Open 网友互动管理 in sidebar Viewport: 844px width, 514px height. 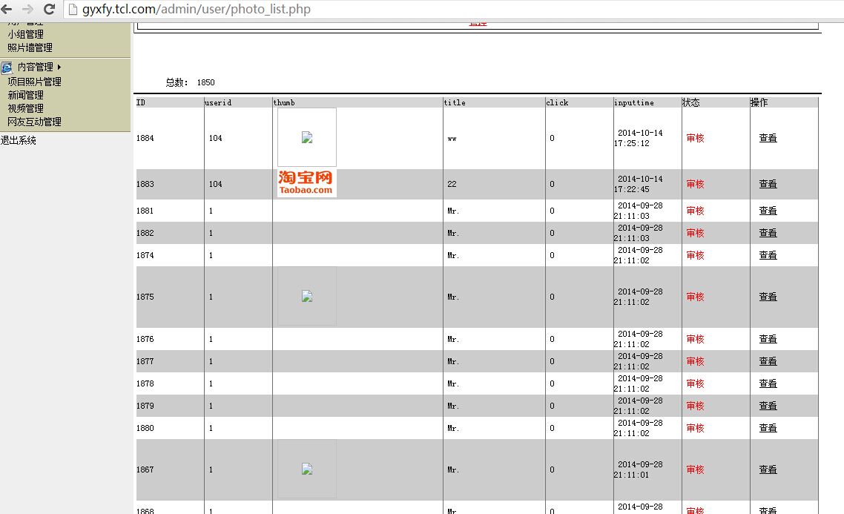(34, 122)
